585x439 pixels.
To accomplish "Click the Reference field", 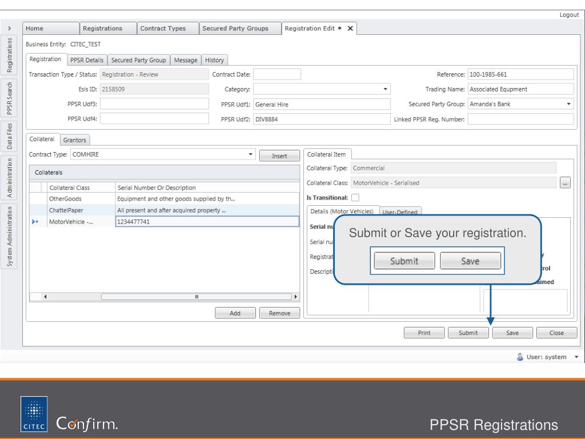I will tap(521, 74).
